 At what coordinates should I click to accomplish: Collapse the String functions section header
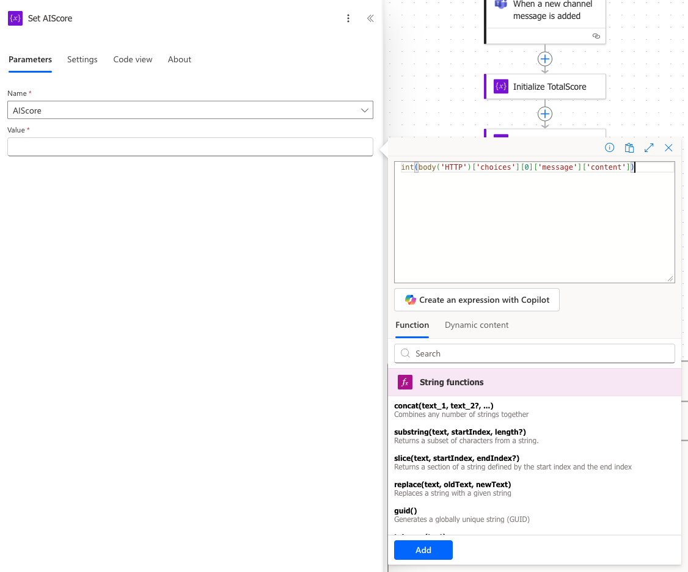[535, 382]
